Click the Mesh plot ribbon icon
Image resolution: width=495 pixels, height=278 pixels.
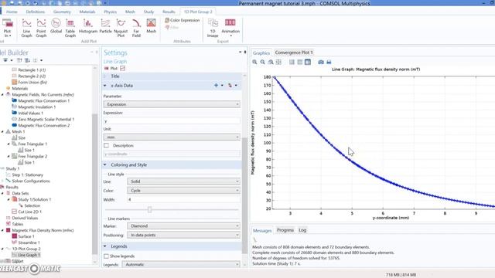pyautogui.click(x=152, y=25)
